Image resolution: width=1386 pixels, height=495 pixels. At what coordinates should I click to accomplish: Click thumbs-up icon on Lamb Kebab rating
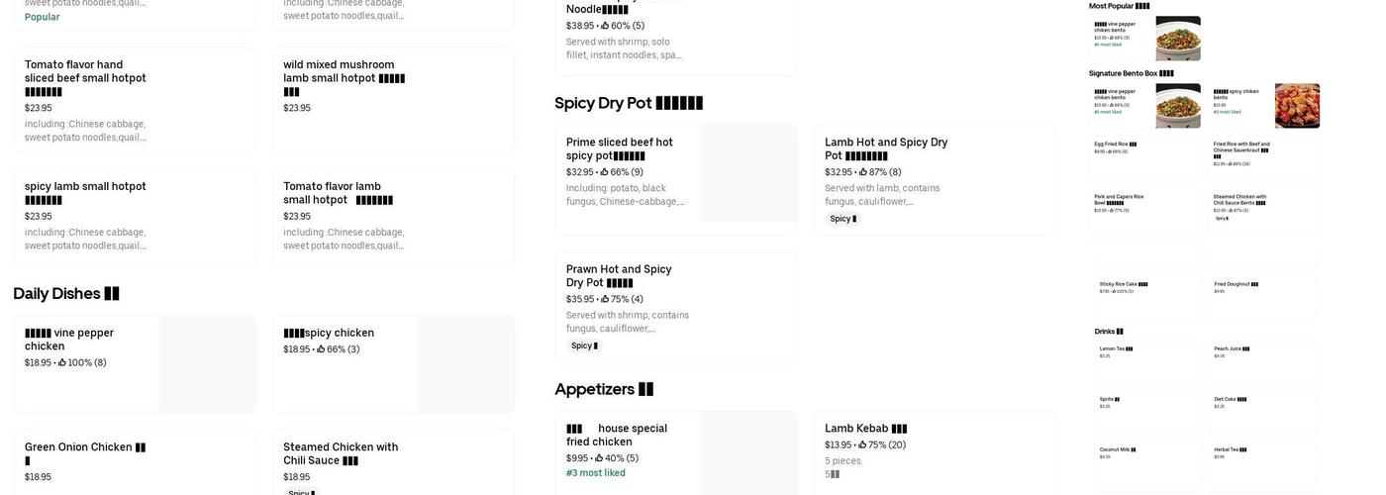863,445
